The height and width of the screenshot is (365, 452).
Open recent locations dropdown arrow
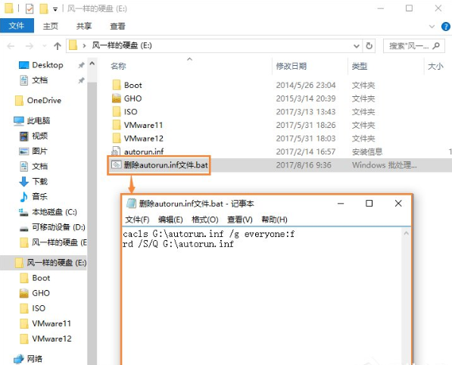[44, 46]
